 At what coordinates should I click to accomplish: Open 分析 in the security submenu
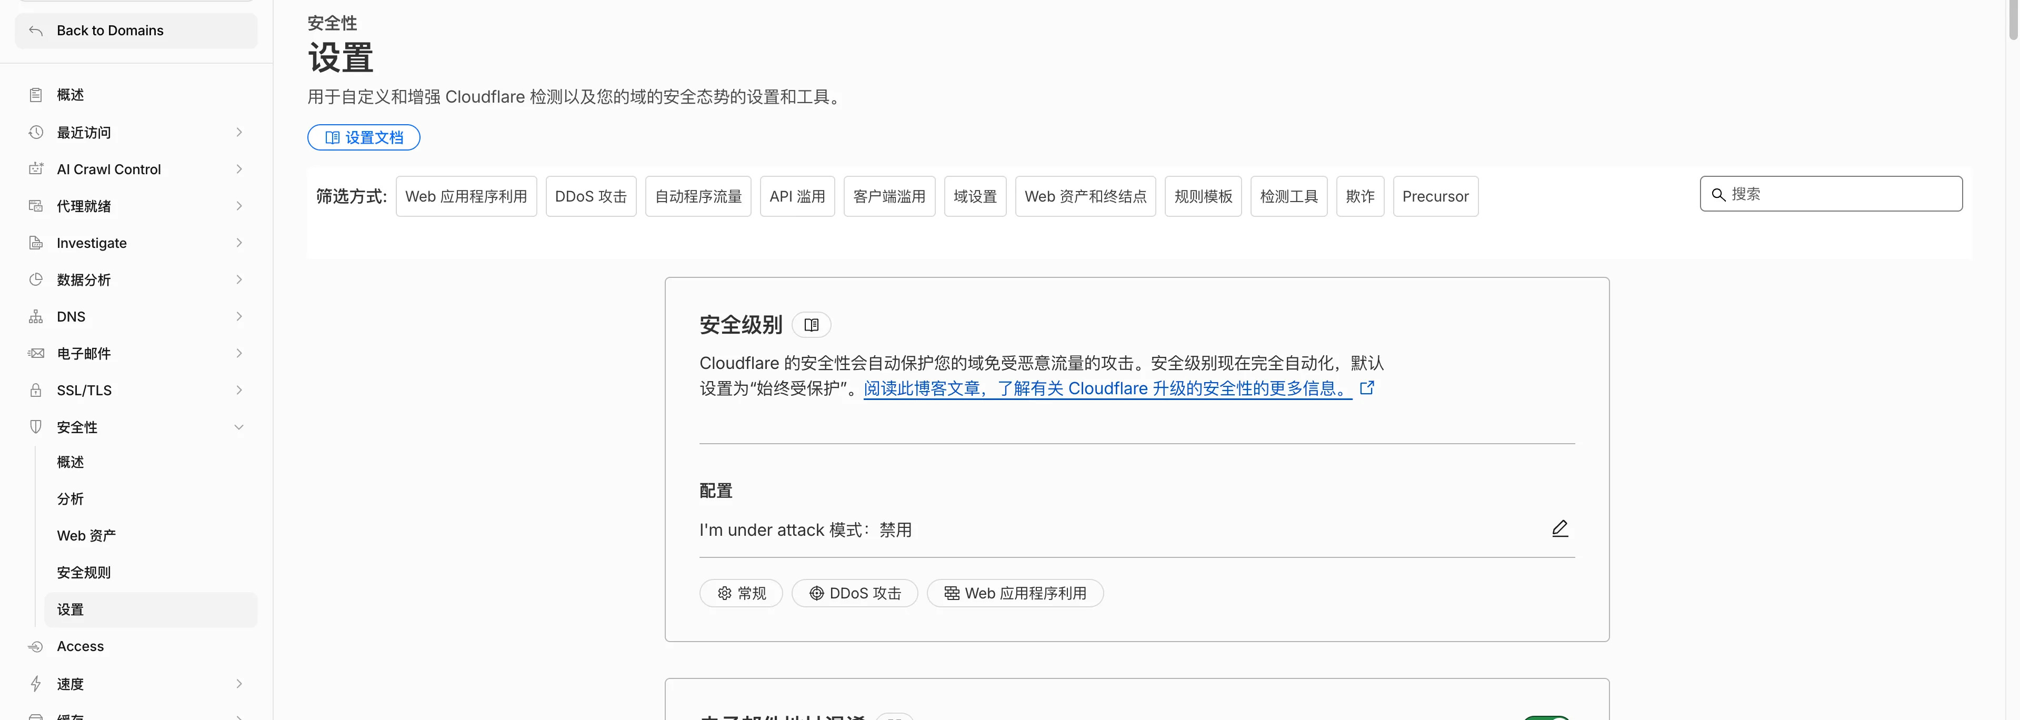click(x=151, y=499)
